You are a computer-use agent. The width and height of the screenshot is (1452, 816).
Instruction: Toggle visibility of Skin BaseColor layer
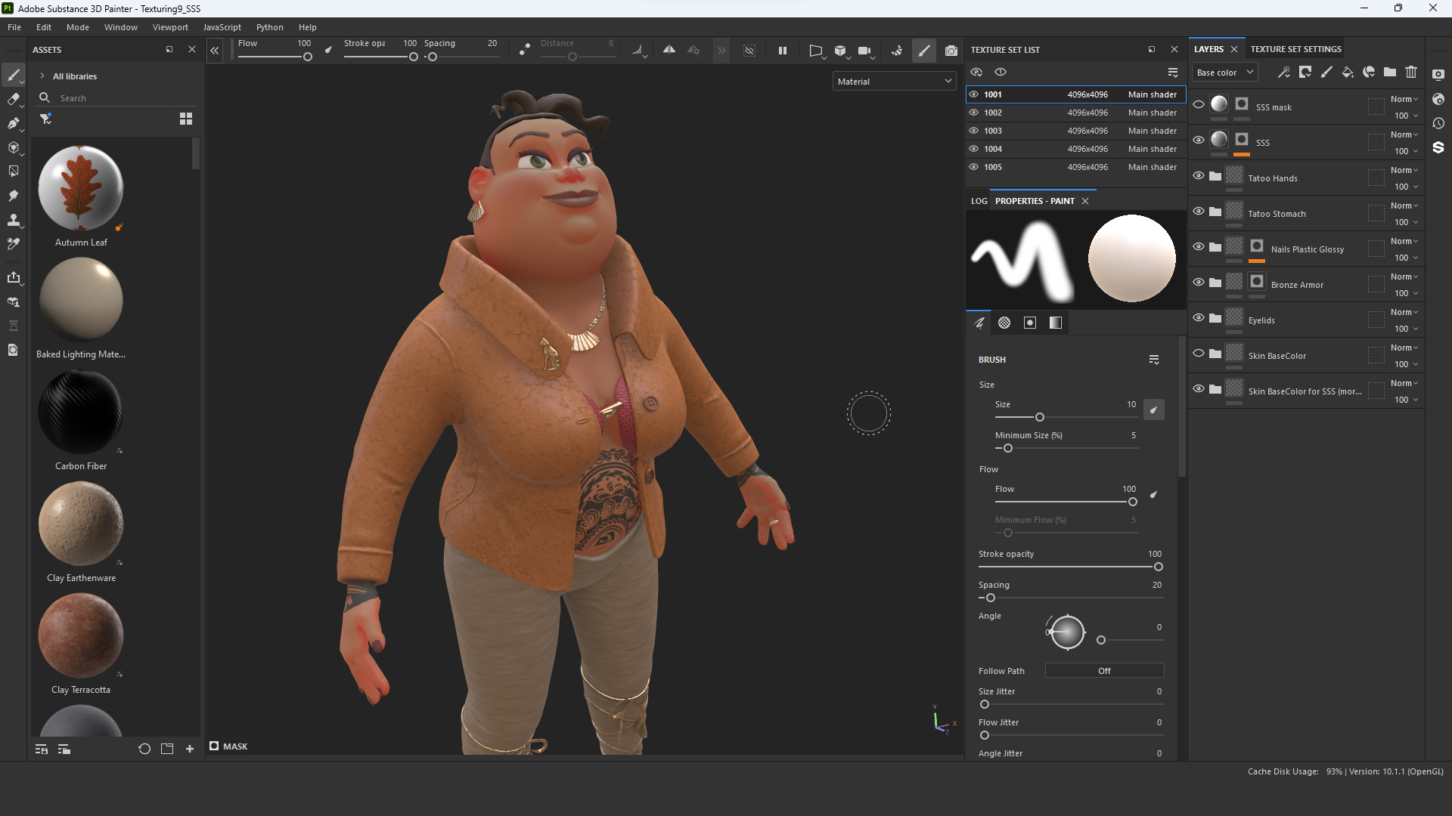point(1199,353)
